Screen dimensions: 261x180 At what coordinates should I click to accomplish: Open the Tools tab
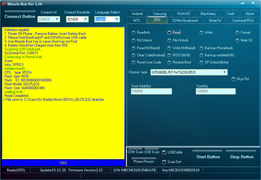coord(230,14)
